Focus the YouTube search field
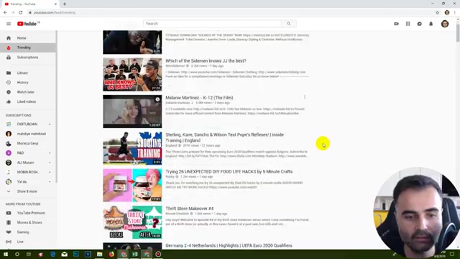The width and height of the screenshot is (460, 259). (x=212, y=24)
